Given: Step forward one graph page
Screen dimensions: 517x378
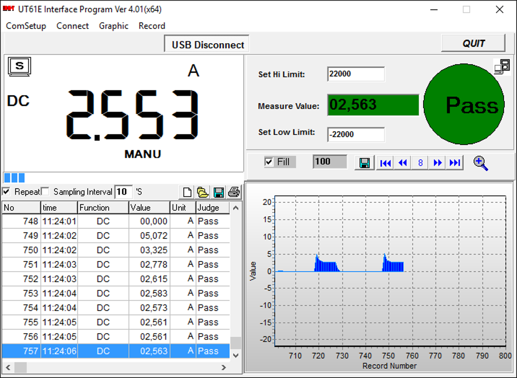Looking at the screenshot, I should point(438,163).
